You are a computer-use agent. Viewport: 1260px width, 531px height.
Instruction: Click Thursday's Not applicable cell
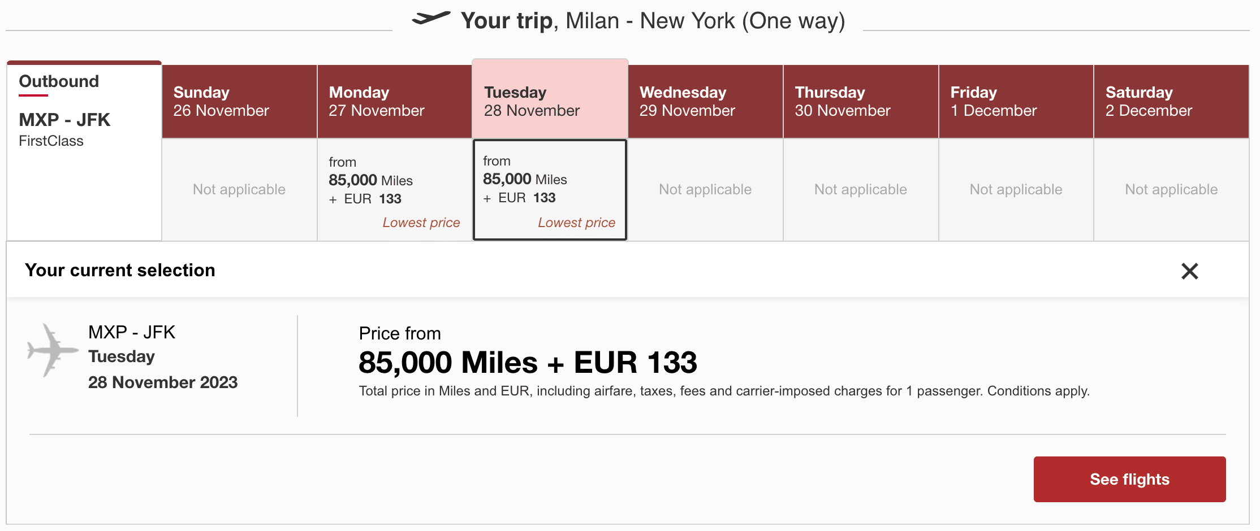(861, 190)
